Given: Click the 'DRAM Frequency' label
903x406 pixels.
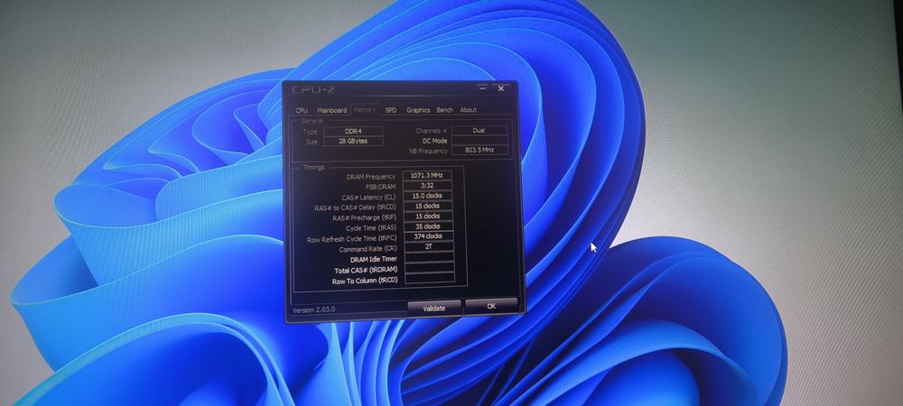Looking at the screenshot, I should 371,177.
